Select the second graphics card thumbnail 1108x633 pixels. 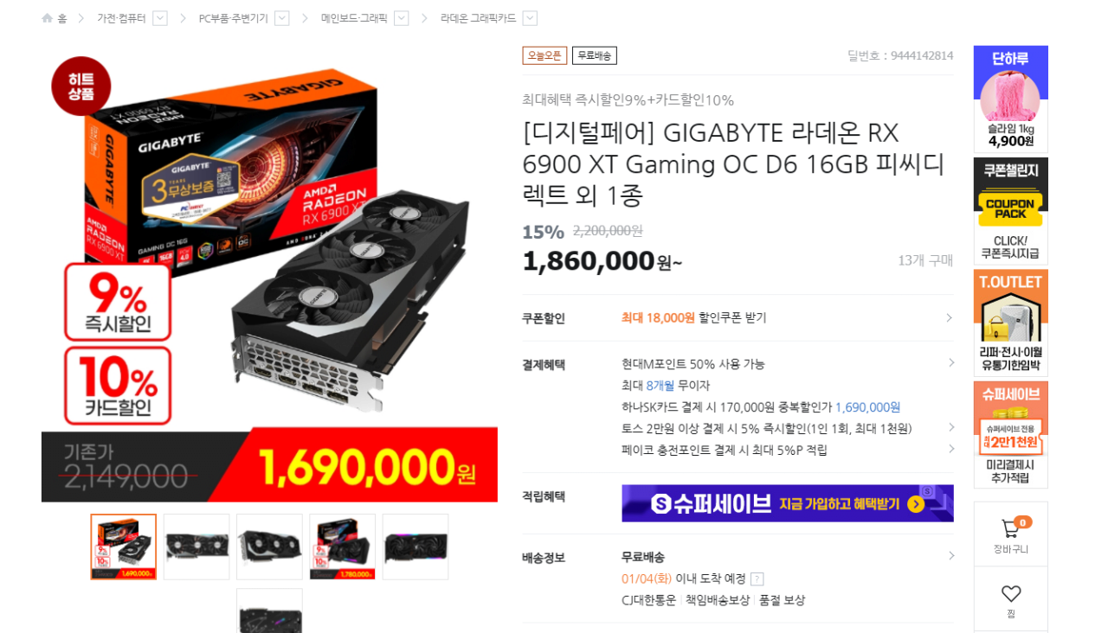[x=196, y=547]
